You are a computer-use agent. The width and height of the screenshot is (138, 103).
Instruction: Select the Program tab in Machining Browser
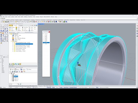[x=16, y=25]
